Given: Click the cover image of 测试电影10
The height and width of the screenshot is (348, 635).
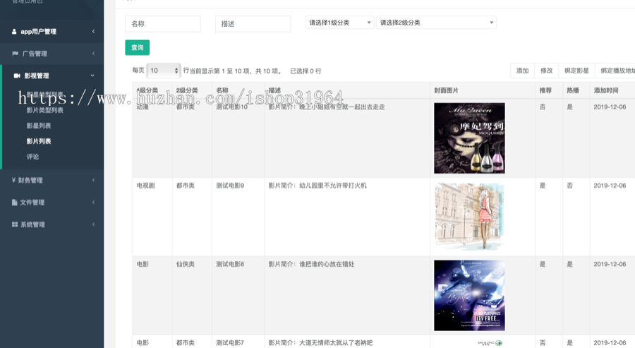Looking at the screenshot, I should (x=469, y=138).
